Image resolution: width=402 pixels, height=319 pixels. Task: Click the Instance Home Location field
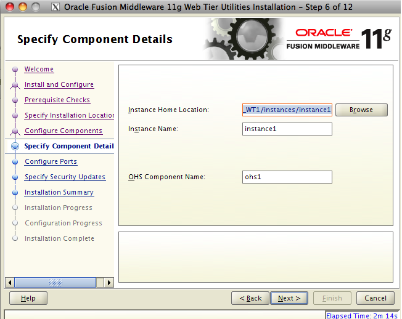287,110
